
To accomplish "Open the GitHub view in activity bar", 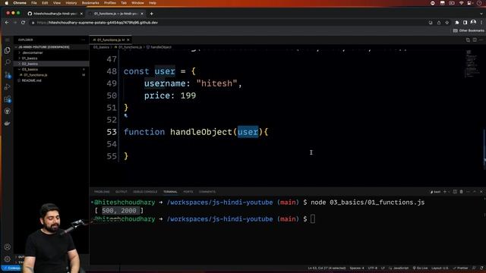I will tap(8, 111).
